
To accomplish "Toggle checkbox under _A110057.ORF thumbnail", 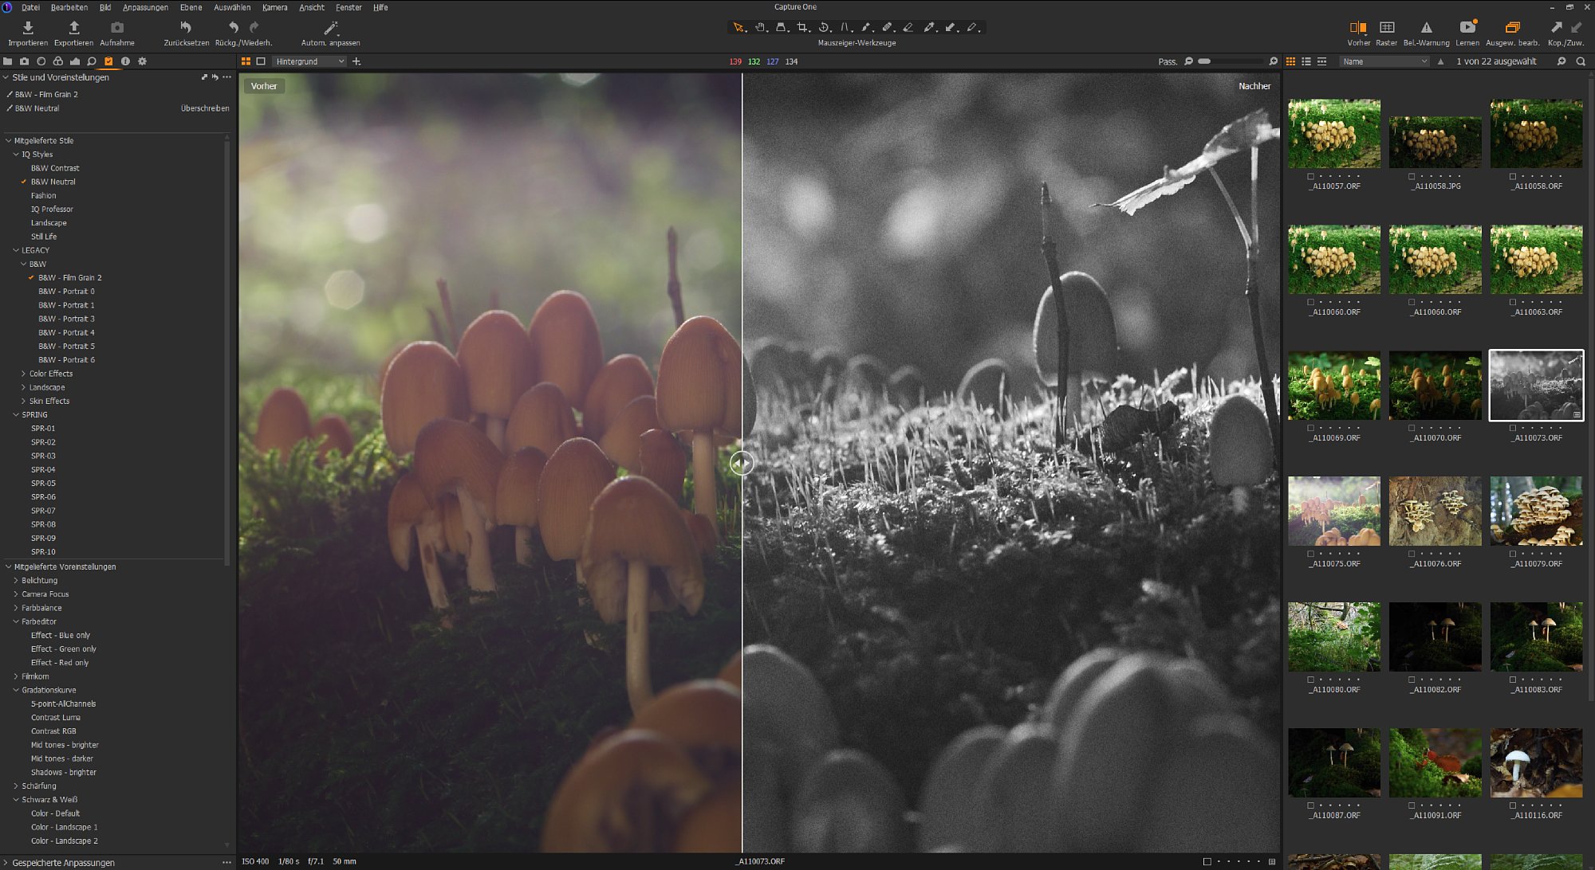I will [1311, 176].
